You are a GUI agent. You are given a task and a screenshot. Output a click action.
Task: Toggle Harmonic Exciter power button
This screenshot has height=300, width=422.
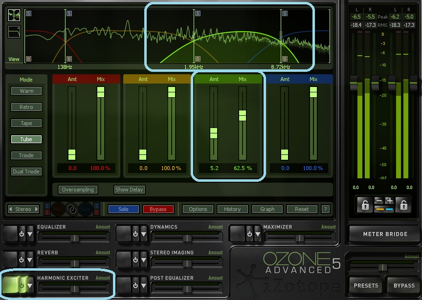22,285
